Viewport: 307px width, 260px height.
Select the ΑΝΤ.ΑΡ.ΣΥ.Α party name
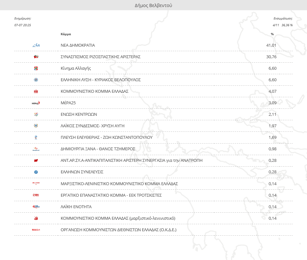click(131, 161)
